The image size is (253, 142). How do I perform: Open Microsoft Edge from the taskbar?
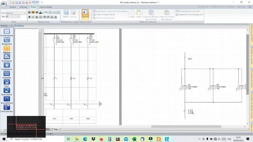[x=85, y=139]
